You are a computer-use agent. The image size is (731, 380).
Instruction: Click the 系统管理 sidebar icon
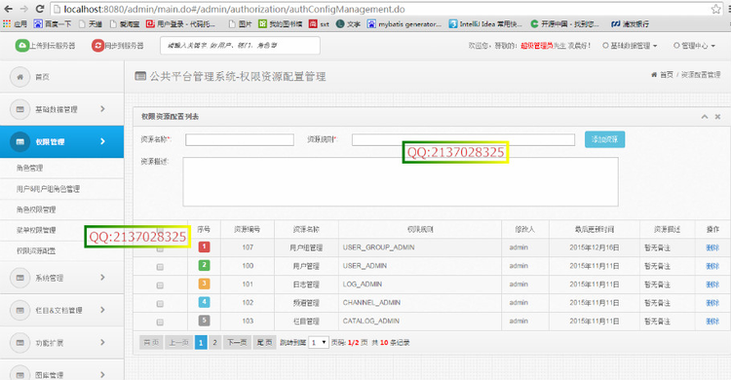tap(19, 278)
